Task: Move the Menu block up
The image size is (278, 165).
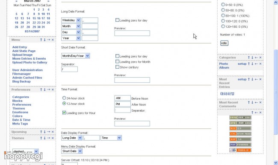Action: (x=41, y=40)
